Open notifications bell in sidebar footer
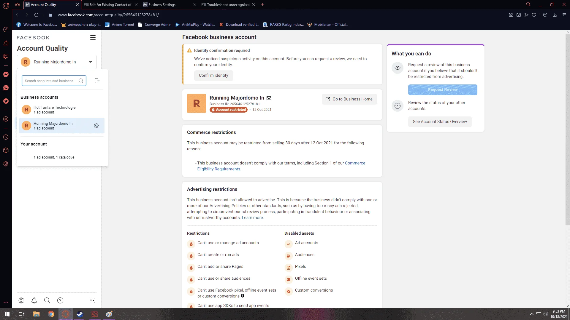570x320 pixels. click(34, 300)
